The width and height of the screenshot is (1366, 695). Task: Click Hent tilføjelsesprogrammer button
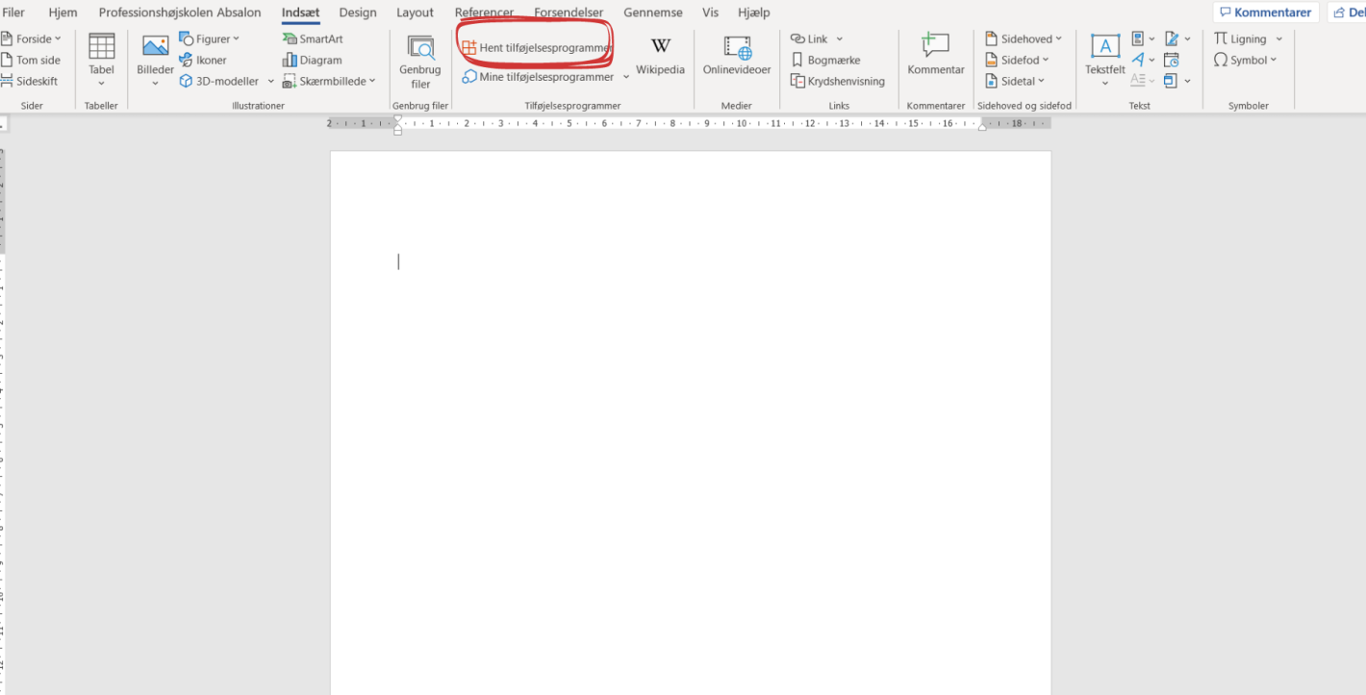(x=536, y=48)
